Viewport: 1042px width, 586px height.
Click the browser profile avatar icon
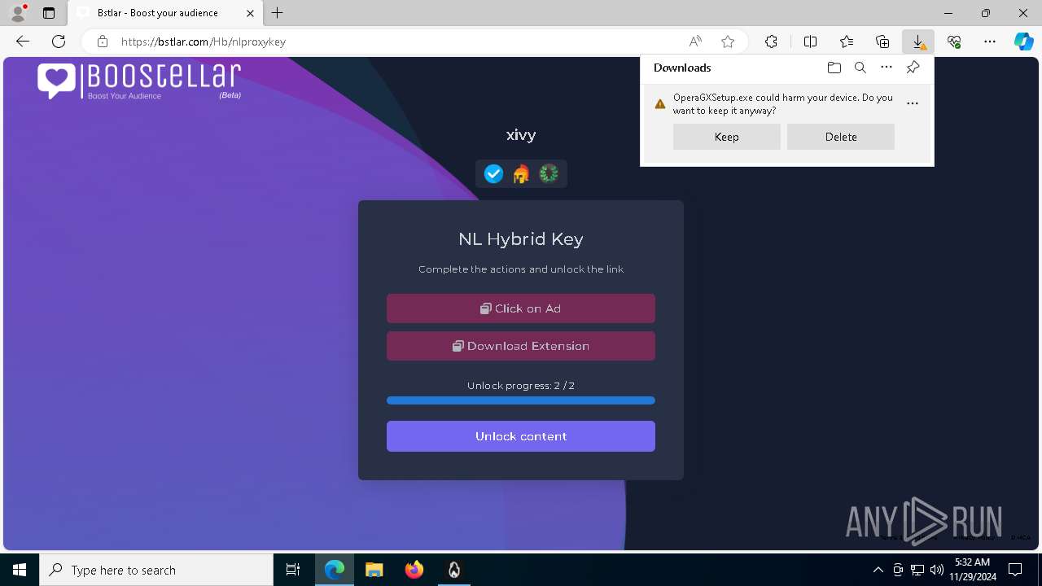pos(18,13)
